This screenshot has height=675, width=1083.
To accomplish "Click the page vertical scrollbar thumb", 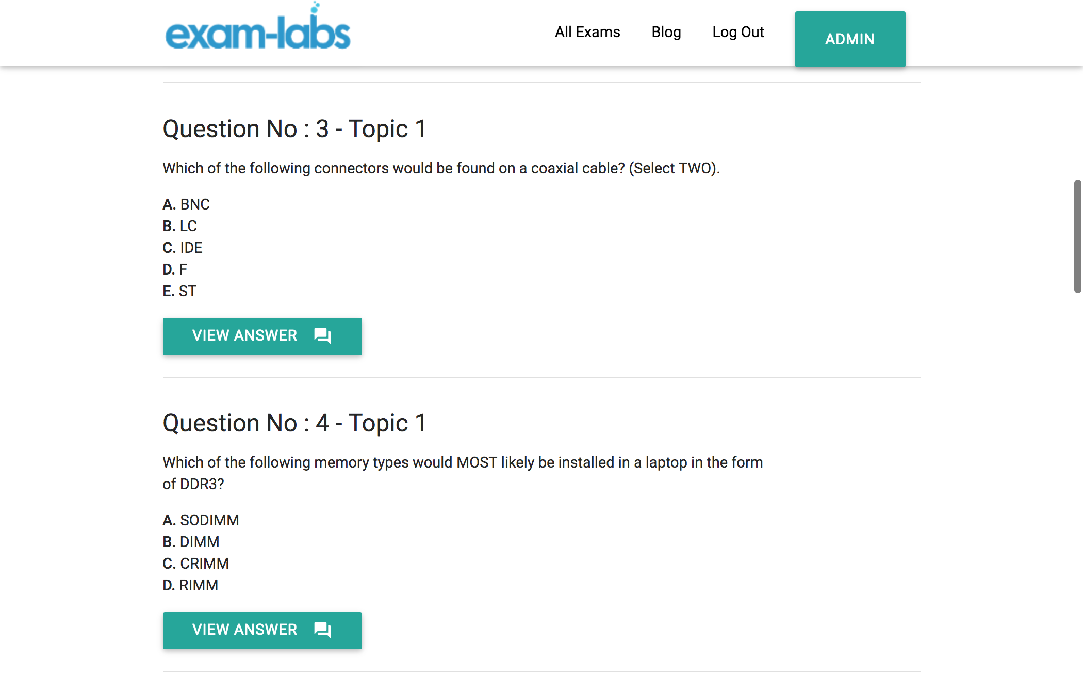I will pos(1078,236).
